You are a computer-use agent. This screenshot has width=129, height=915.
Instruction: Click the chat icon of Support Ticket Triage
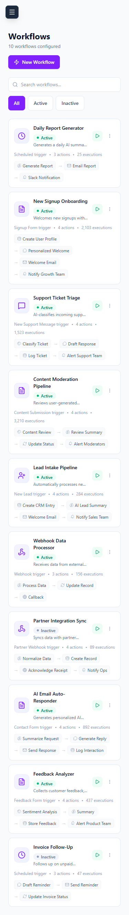point(22,306)
